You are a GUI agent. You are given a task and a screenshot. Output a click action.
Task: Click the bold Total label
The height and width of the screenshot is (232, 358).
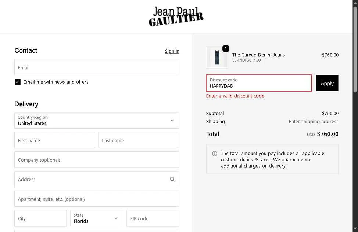(x=212, y=134)
